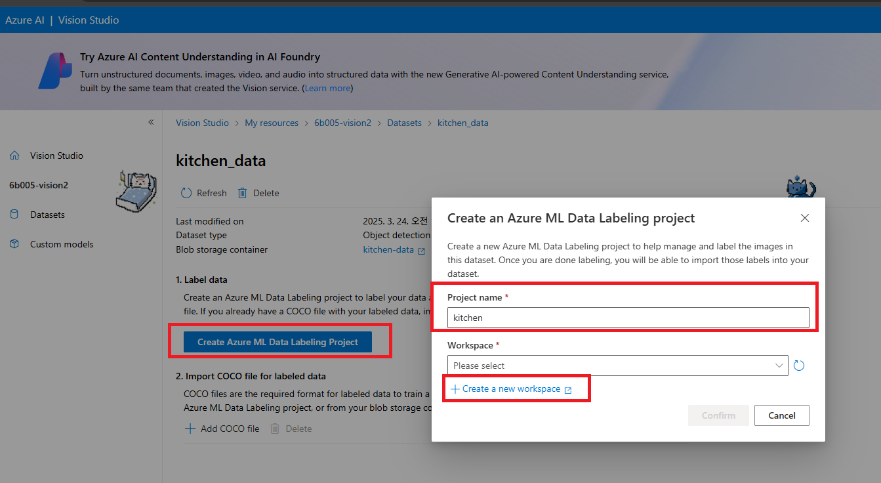Click the Vision Studio home icon in the sidebar
The image size is (881, 483).
pos(14,156)
